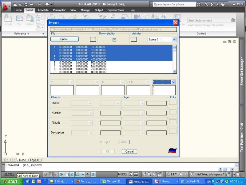Switch to the Manage ribbon tab

tap(85, 10)
